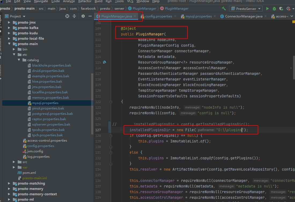Open the Build menu
295x202 pixels.
[x=98, y=1]
